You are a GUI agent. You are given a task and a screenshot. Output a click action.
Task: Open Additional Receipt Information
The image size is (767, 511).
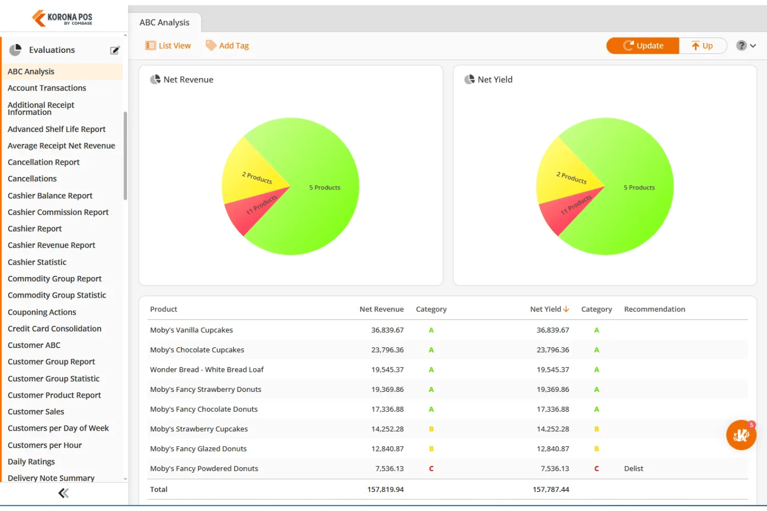[x=41, y=108]
